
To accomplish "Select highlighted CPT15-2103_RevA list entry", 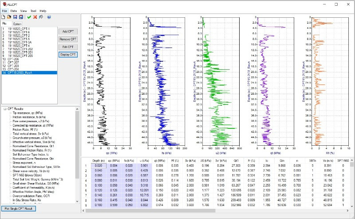I will click(29, 72).
